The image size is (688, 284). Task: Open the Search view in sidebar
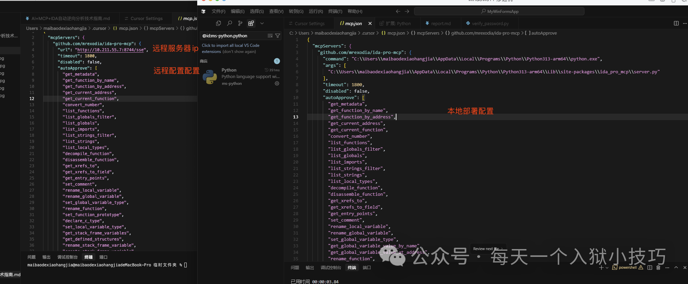[x=229, y=23]
